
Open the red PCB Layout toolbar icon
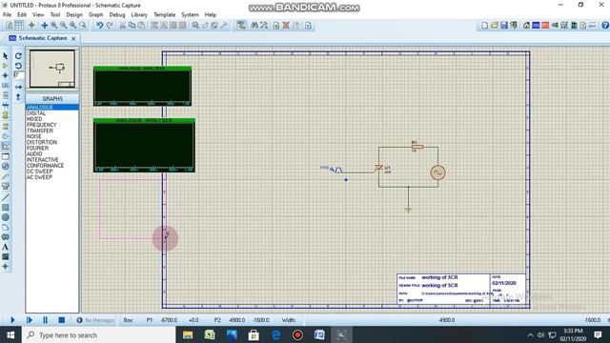tap(545, 26)
